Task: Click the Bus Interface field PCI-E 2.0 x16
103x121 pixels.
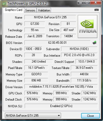Action: (79, 55)
